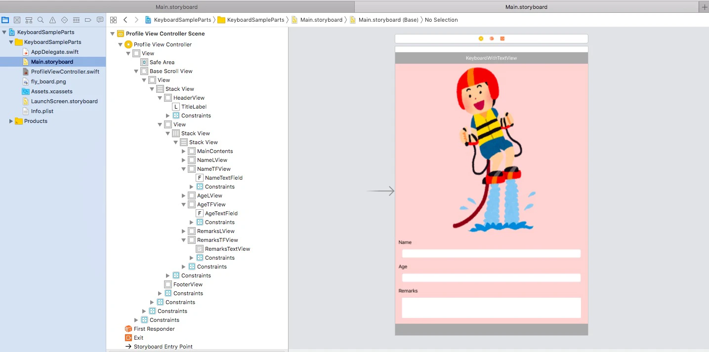The width and height of the screenshot is (709, 352).
Task: Add a new editor tab with plus
Action: point(704,6)
